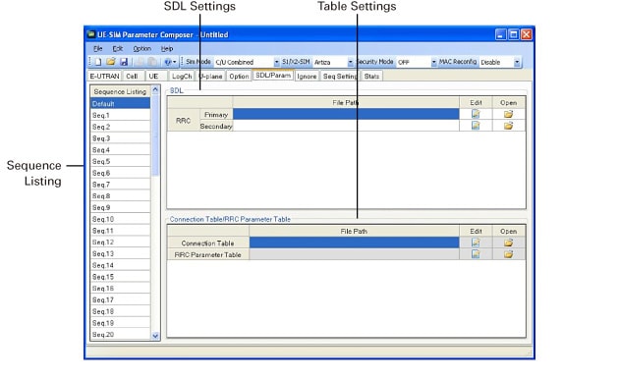The image size is (619, 379).
Task: Expand the Security Mode dropdown
Action: (434, 62)
